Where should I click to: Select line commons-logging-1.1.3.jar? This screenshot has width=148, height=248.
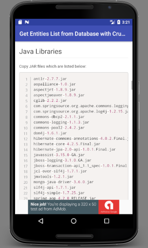click(61, 122)
